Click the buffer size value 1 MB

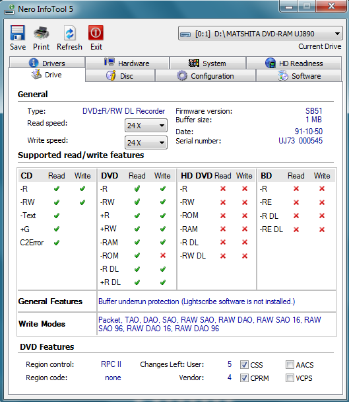click(x=313, y=120)
